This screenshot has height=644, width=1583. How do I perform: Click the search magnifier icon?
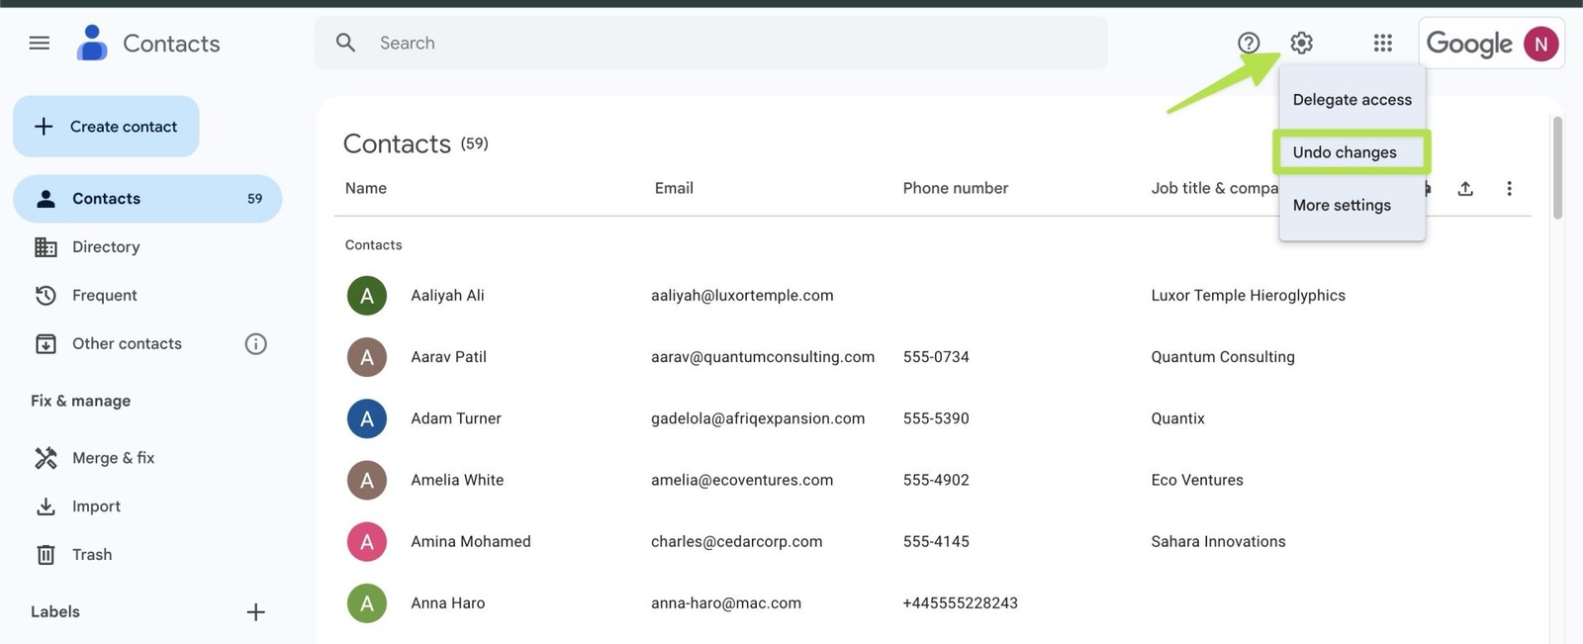[x=345, y=43]
